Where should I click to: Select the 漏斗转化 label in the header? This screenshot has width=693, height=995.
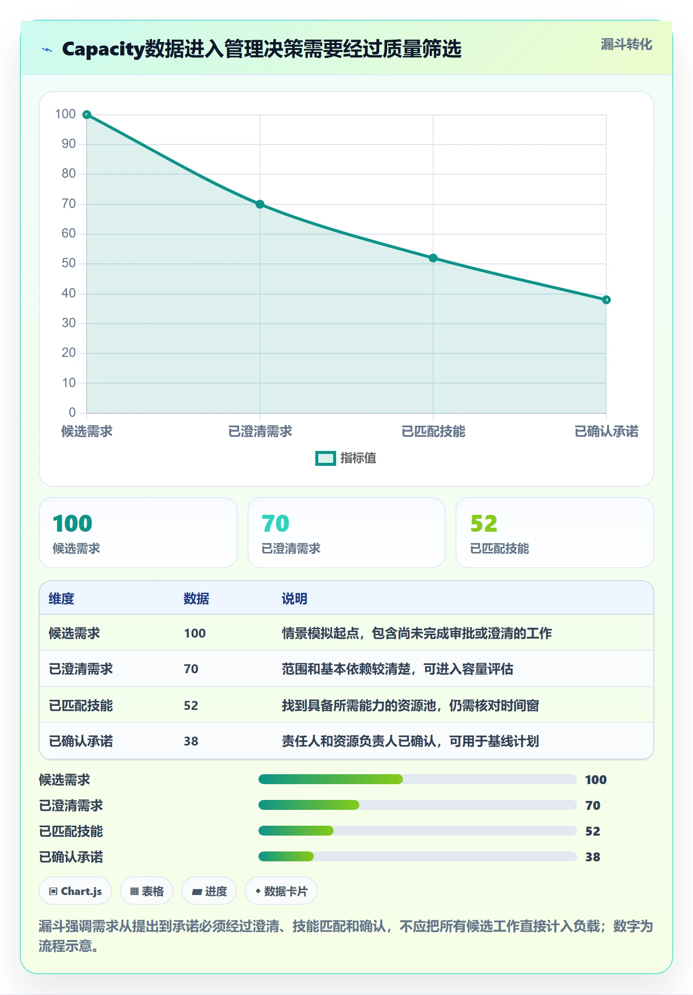point(626,45)
